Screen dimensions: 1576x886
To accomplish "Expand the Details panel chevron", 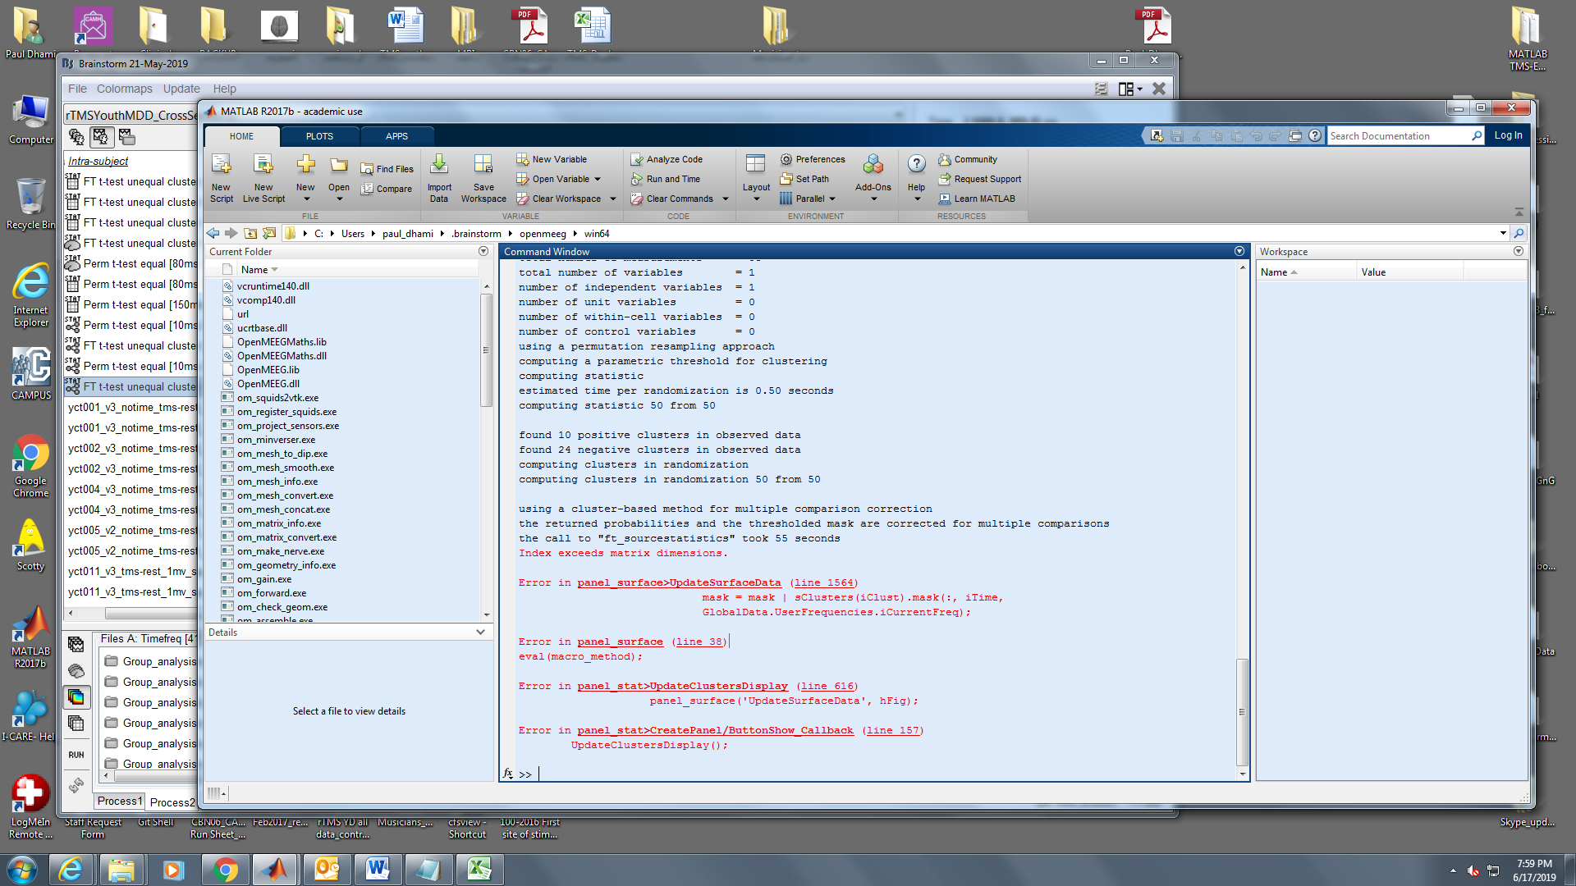I will click(x=480, y=633).
